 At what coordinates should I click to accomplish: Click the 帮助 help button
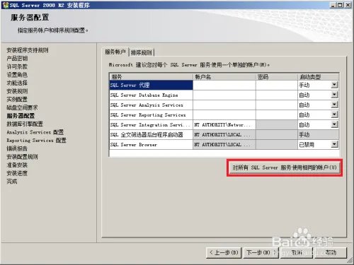(331, 252)
